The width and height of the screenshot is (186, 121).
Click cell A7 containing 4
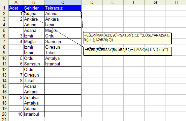point(16,41)
